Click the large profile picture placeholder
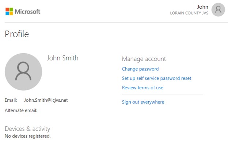This screenshot has width=228, height=148. [x=23, y=72]
